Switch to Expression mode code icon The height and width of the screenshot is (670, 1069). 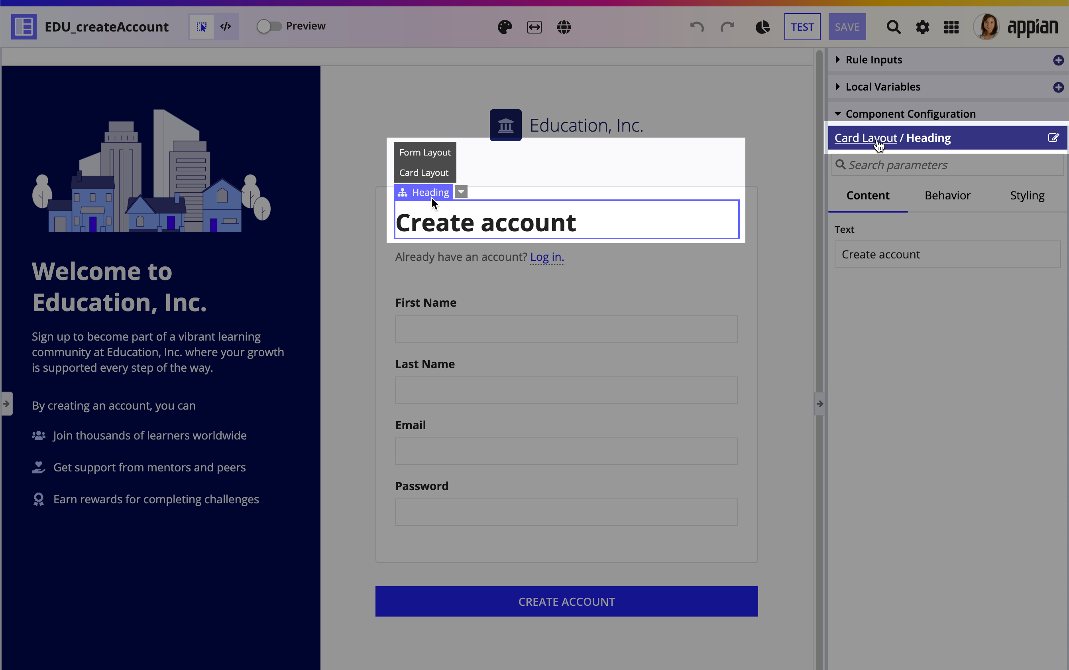(226, 27)
